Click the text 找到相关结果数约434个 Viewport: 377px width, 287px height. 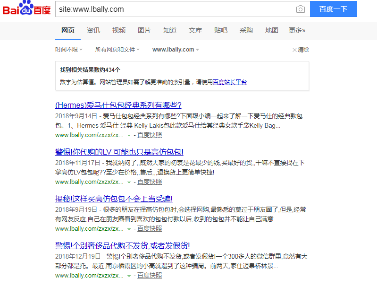90,70
